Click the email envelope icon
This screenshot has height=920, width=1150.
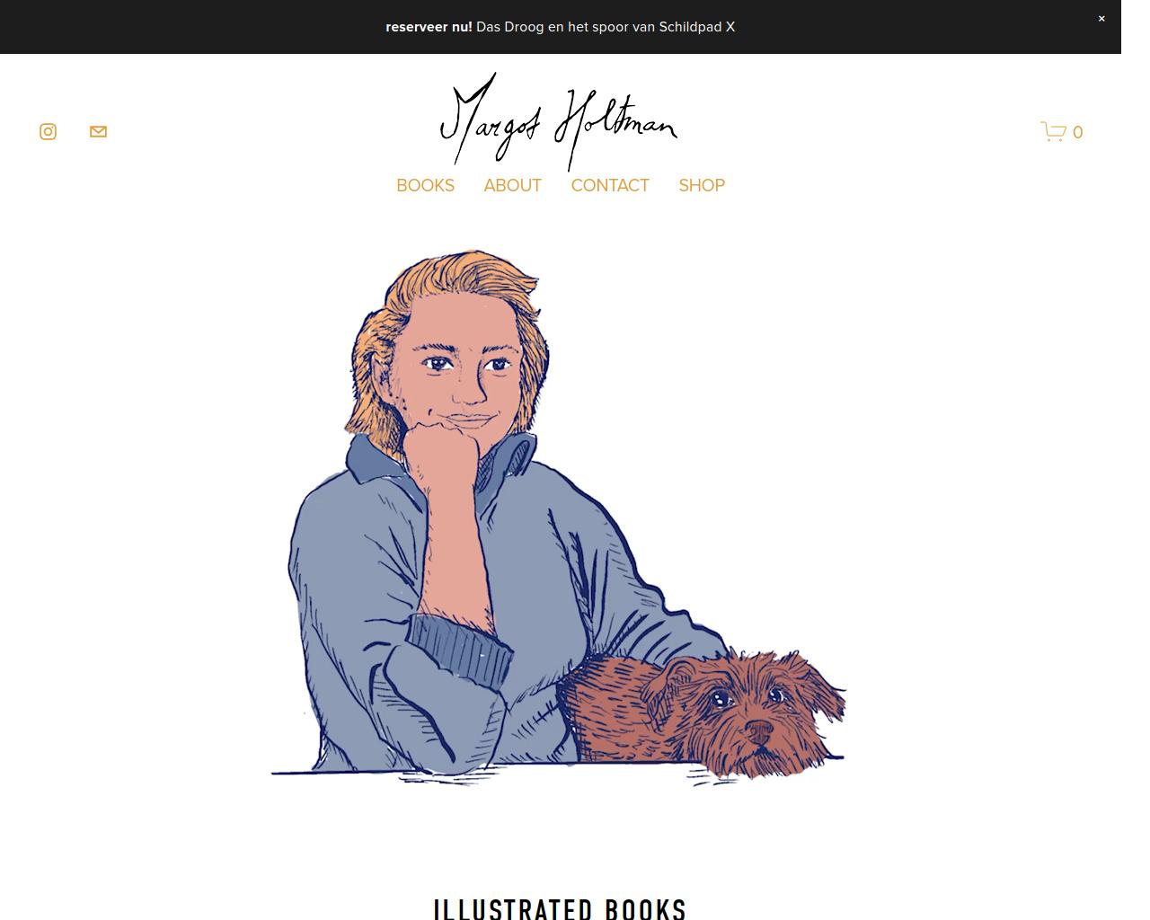(98, 132)
